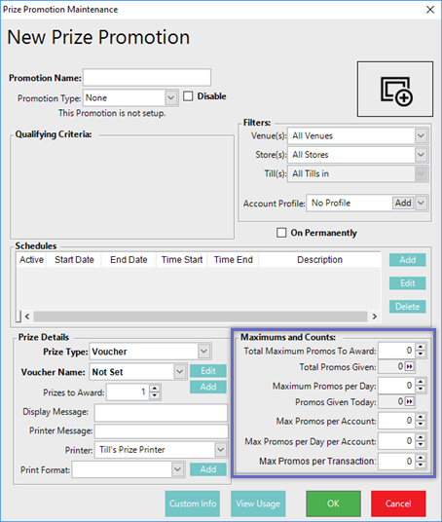Screen dimensions: 442x522
Task: Click the Promos Given Today reset arrow icon
Action: tap(409, 402)
